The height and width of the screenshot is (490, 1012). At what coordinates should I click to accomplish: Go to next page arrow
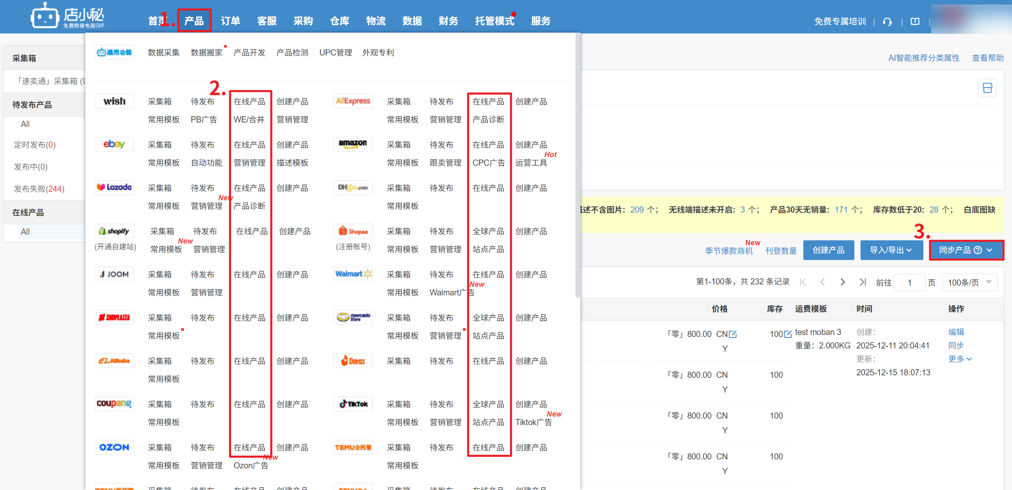(843, 282)
